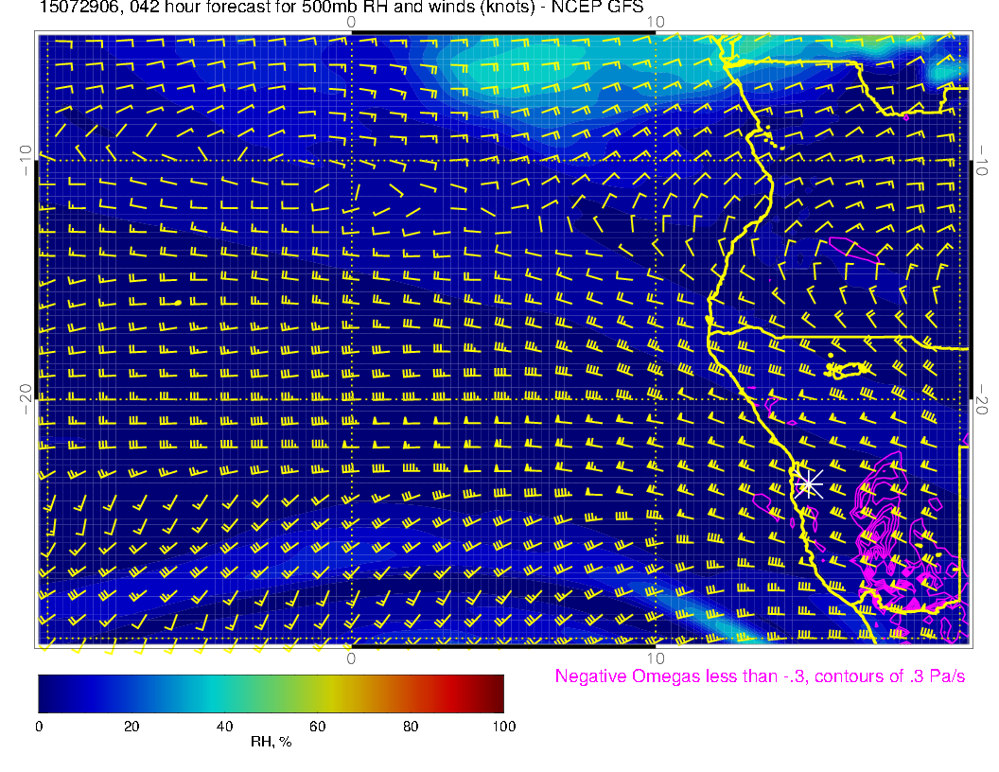Click the bottom axis longitude label 0
The width and height of the screenshot is (999, 772).
[351, 658]
